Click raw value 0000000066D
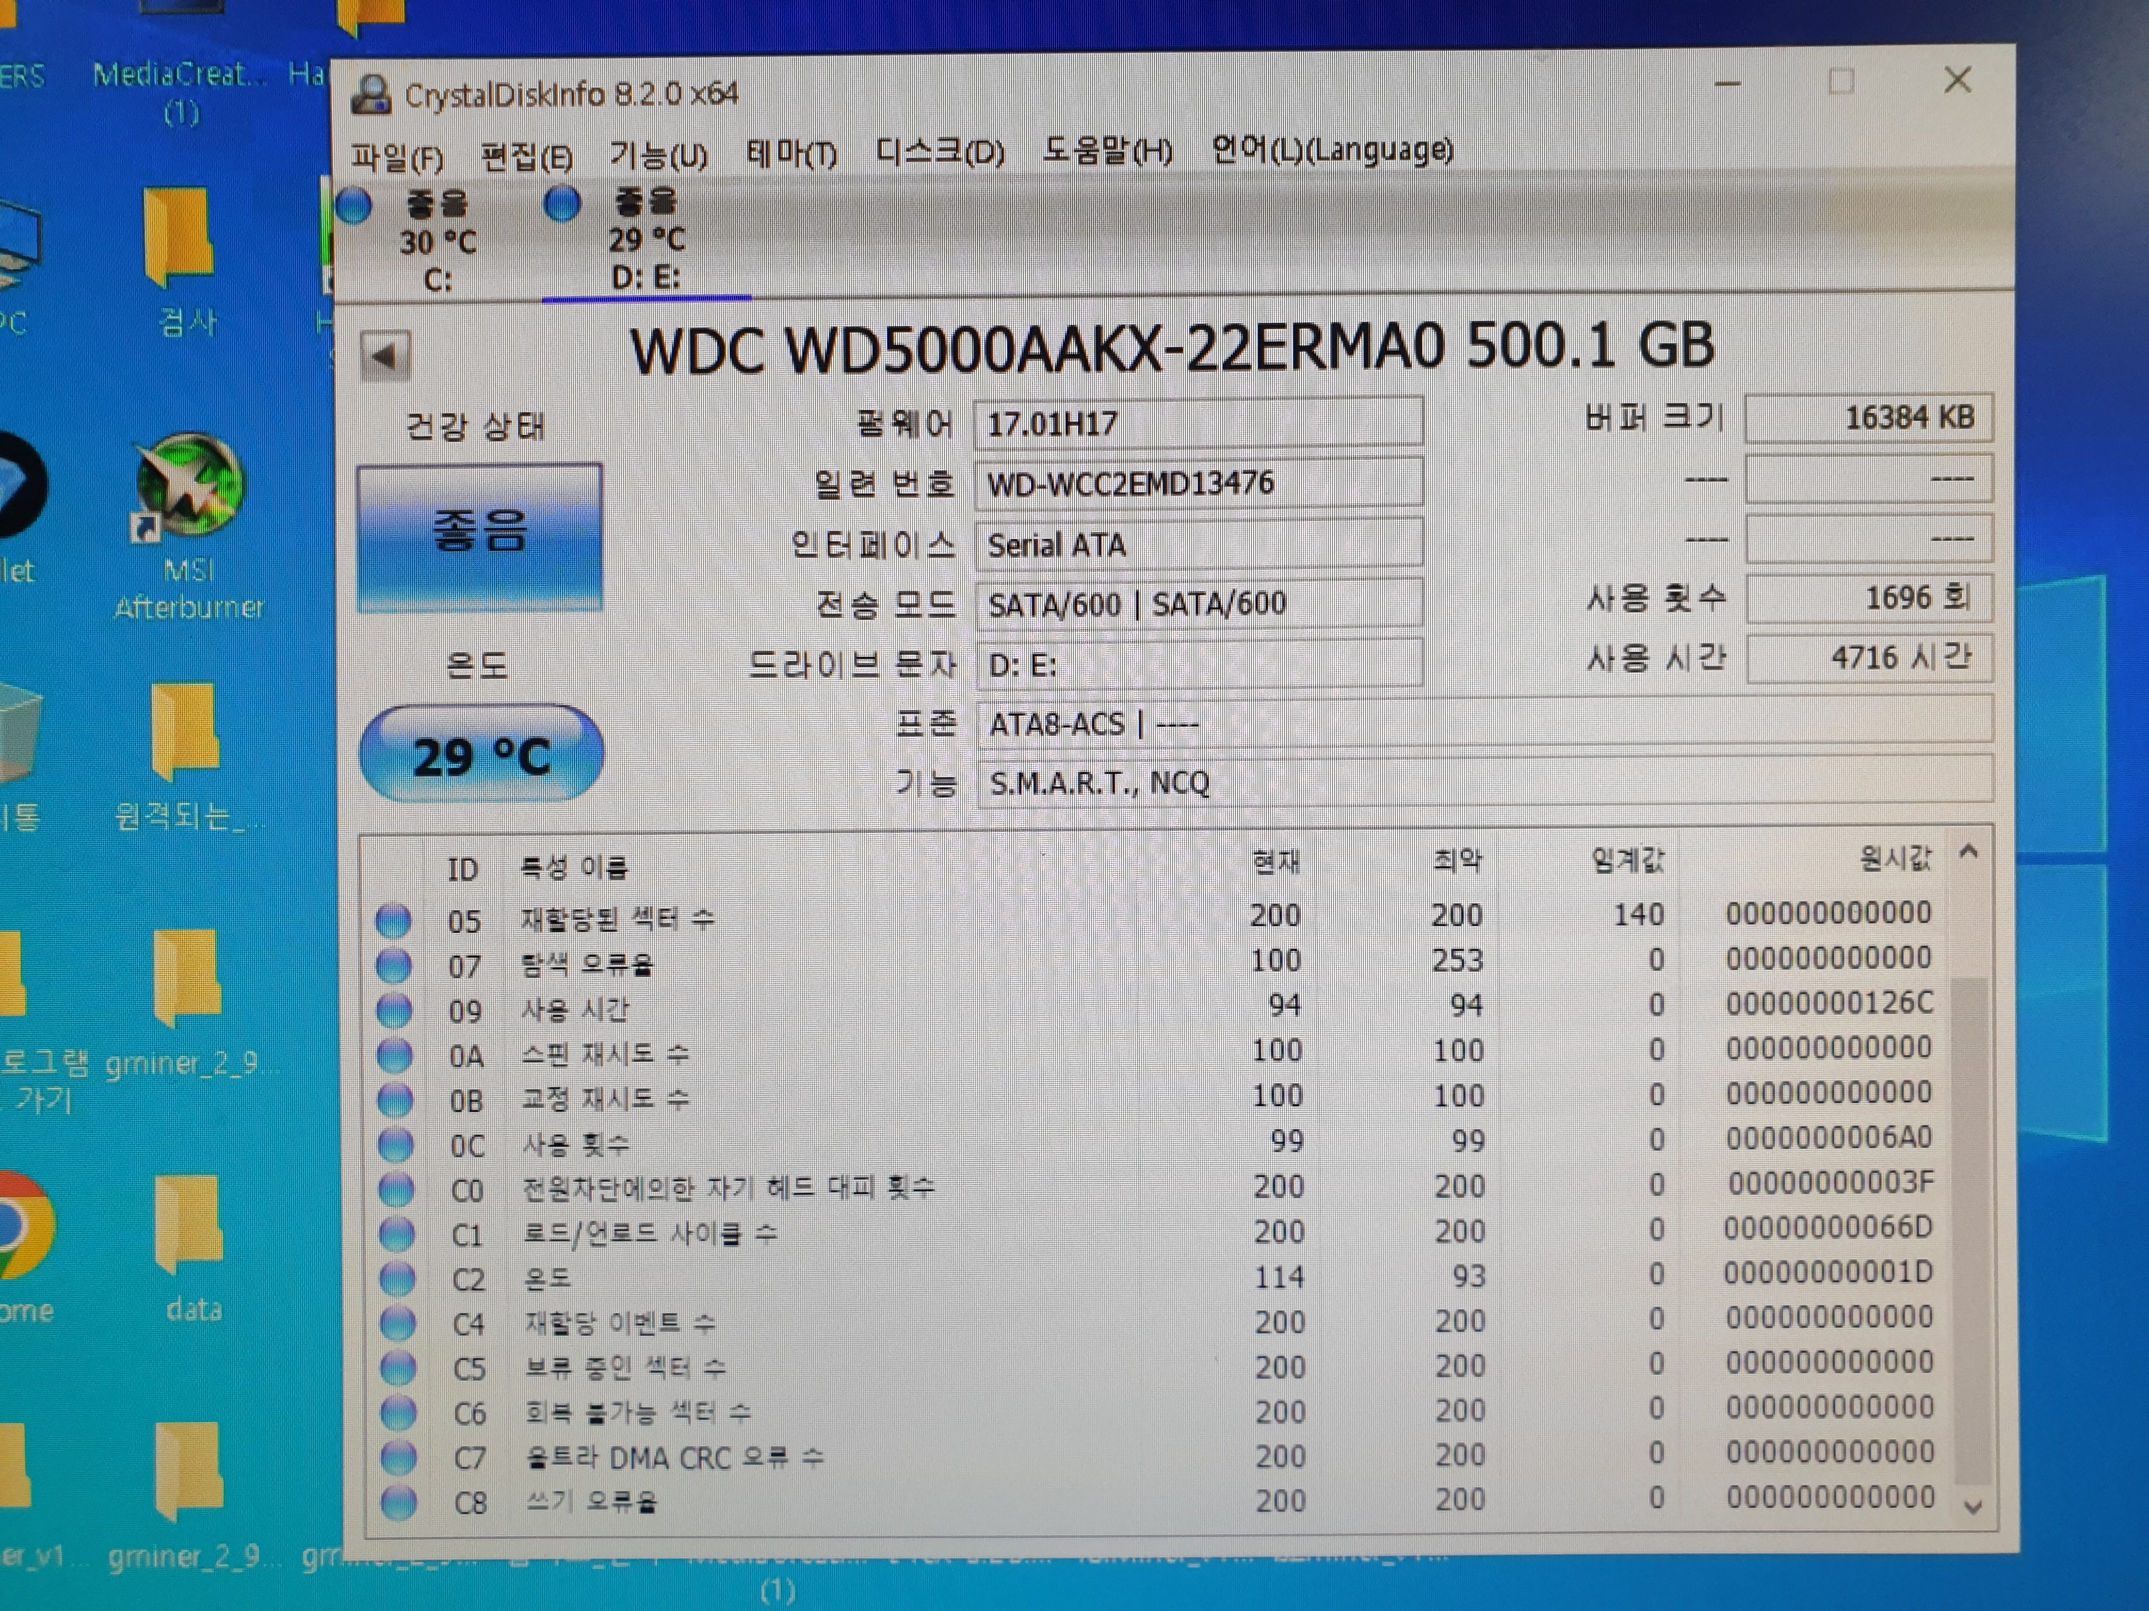Image resolution: width=2149 pixels, height=1611 pixels. 1828,1227
